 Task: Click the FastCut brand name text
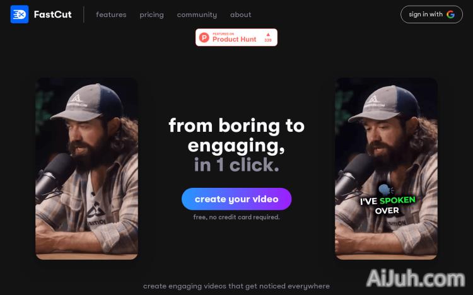coord(52,14)
